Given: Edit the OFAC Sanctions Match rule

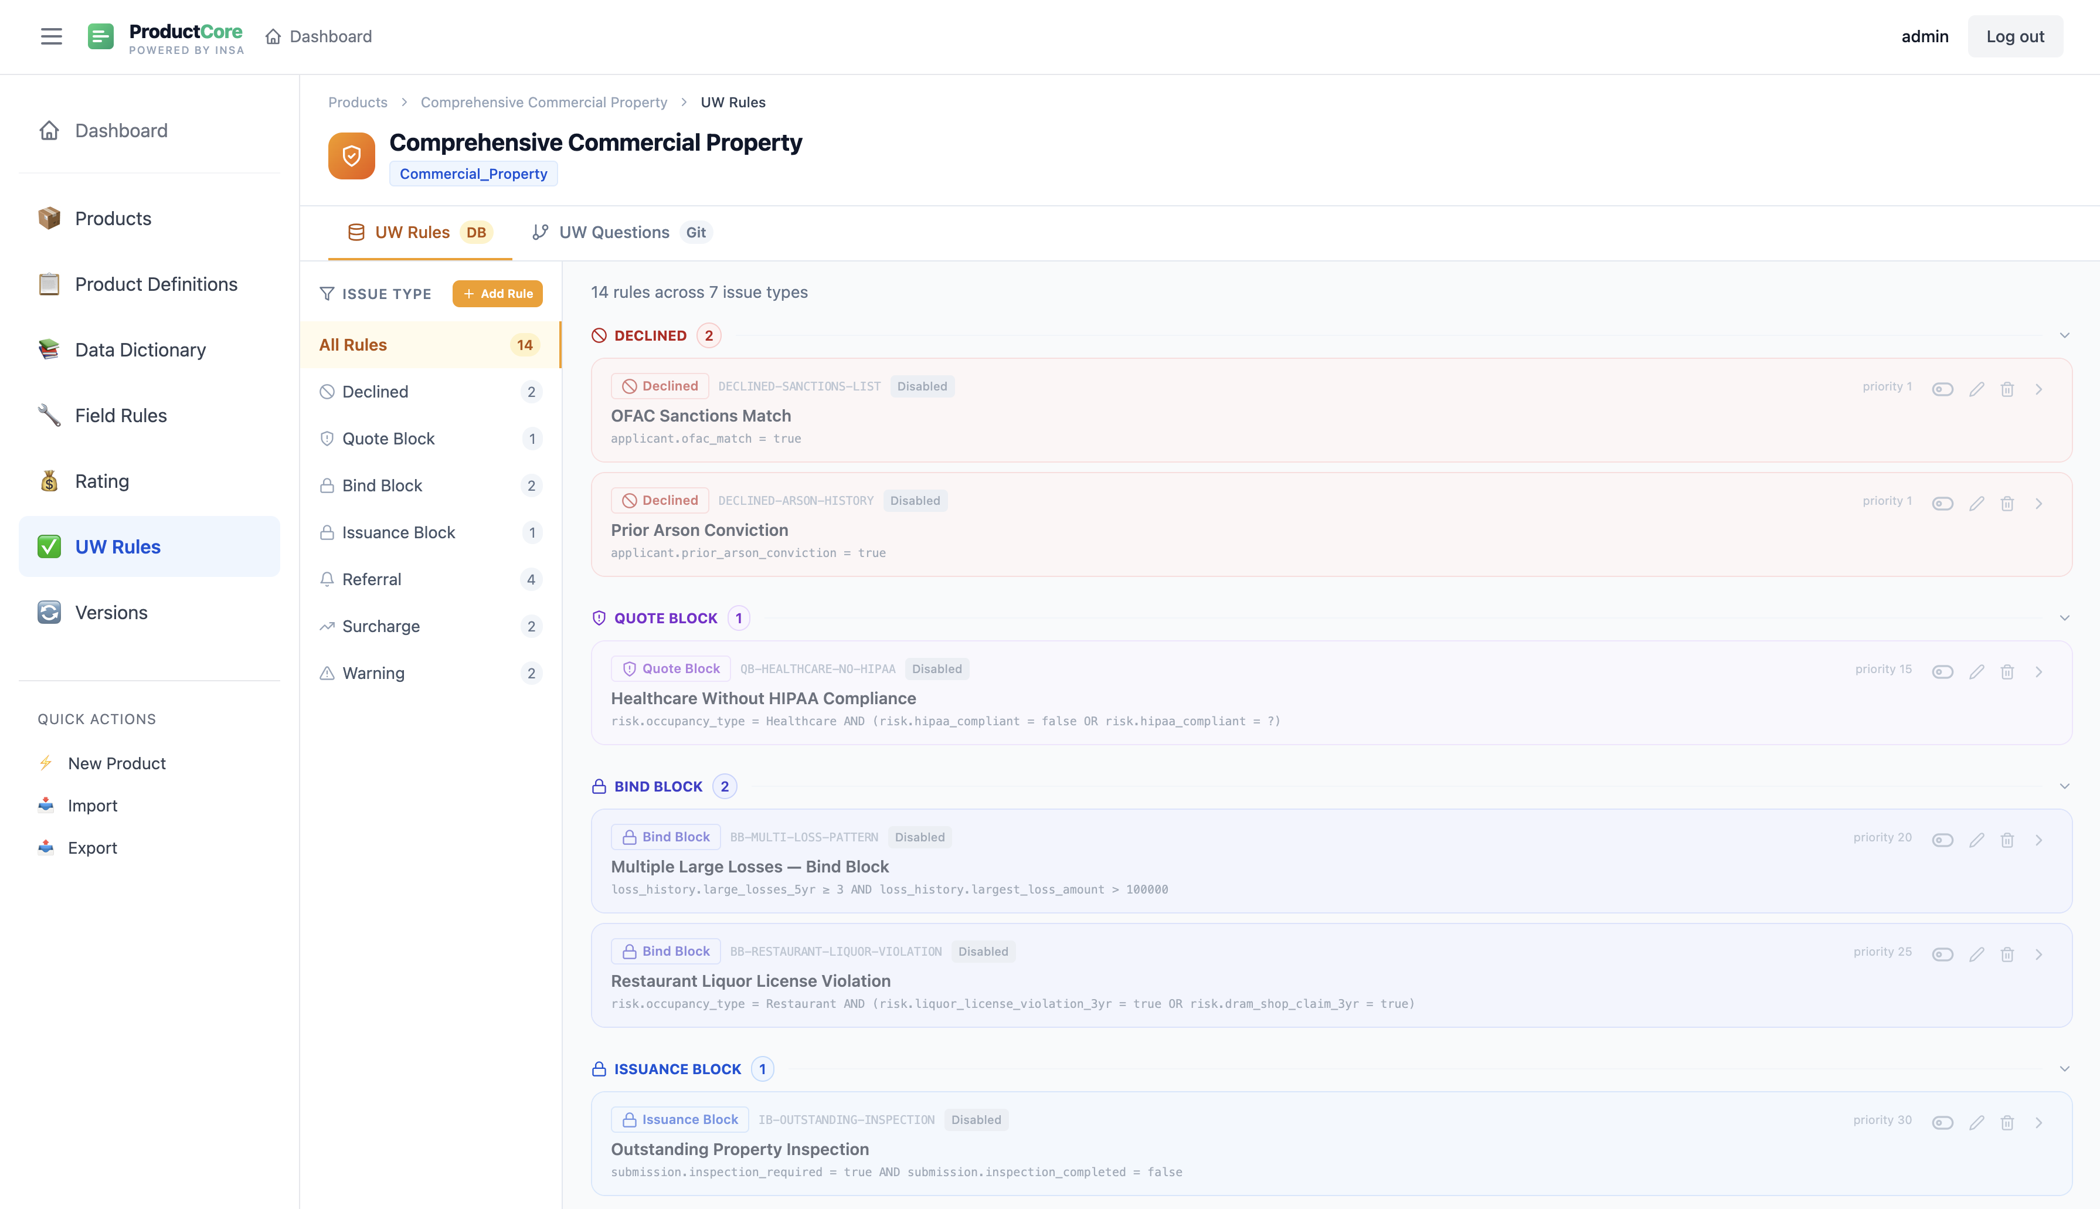Looking at the screenshot, I should [1976, 389].
